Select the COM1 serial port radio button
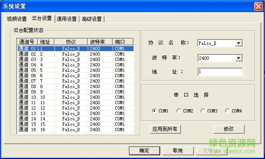This screenshot has height=159, width=265. pyautogui.click(x=160, y=111)
